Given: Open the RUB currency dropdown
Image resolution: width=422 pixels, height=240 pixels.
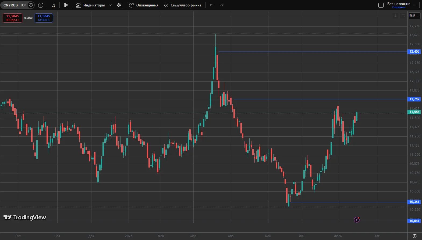Looking at the screenshot, I should click(x=414, y=16).
